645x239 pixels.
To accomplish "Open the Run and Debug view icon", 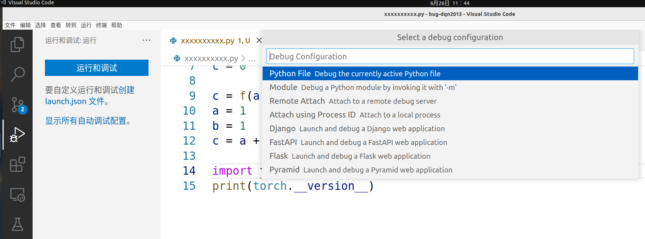I will [17, 135].
